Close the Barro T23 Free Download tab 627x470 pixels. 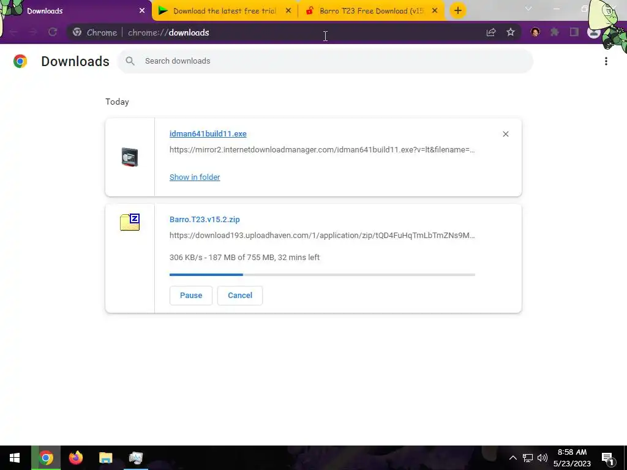click(435, 11)
